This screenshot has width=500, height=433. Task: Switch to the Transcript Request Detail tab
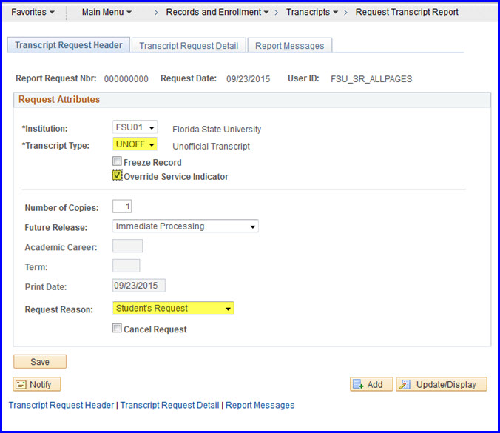(189, 46)
